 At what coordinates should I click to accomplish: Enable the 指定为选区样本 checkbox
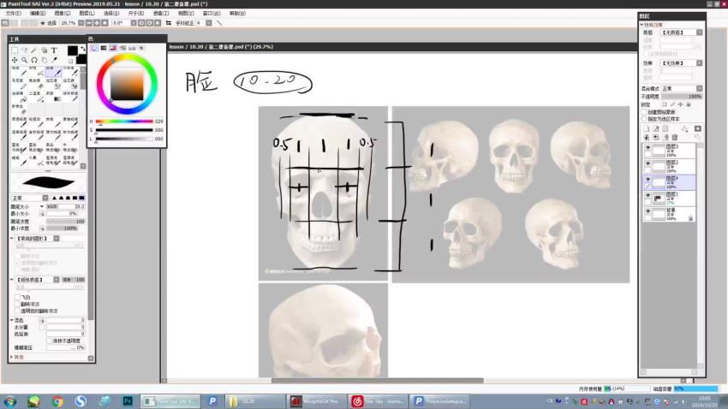(x=644, y=119)
